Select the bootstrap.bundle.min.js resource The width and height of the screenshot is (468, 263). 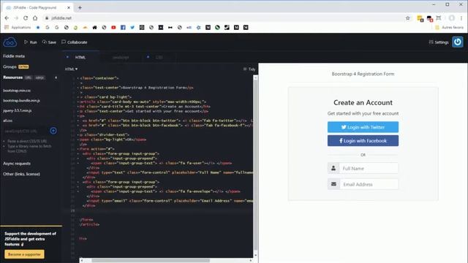click(21, 101)
